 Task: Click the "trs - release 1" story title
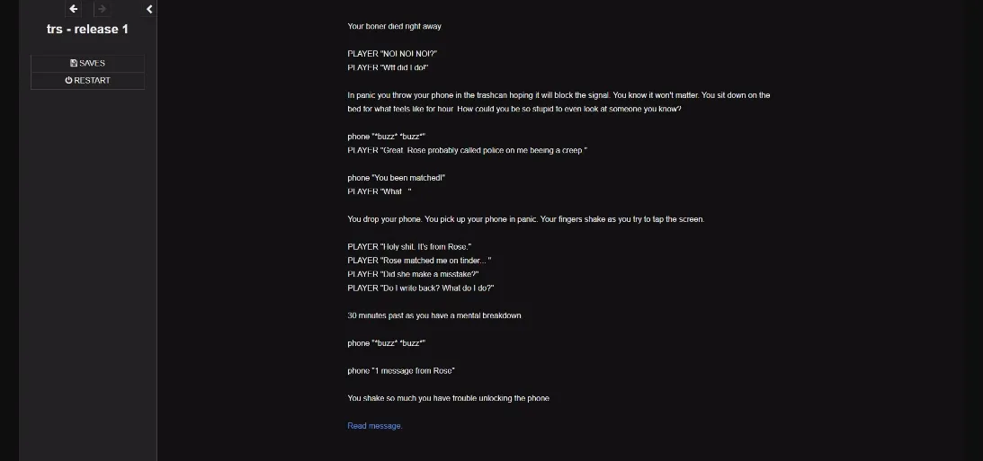point(87,30)
